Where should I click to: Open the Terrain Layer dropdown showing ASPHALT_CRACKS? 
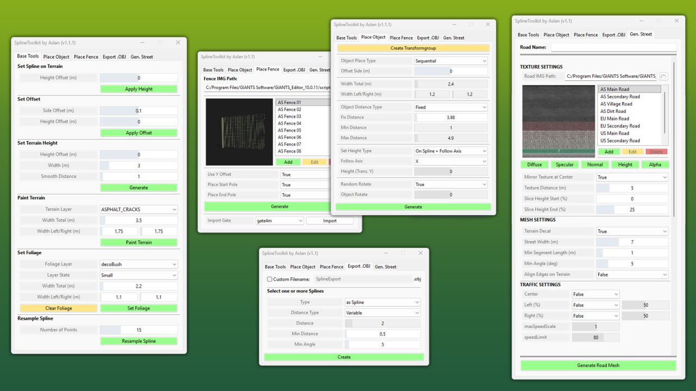[x=139, y=209]
